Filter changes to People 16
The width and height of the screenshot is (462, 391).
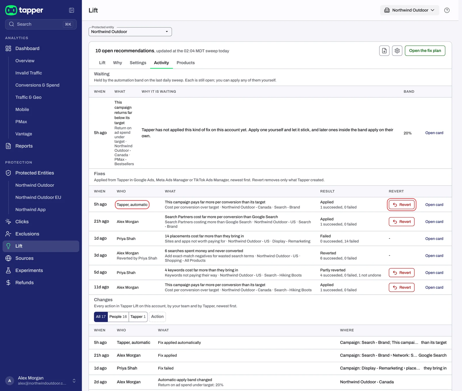point(118,317)
